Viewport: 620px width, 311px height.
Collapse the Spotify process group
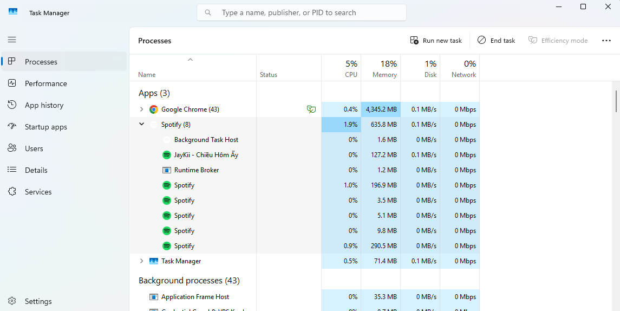pyautogui.click(x=141, y=124)
